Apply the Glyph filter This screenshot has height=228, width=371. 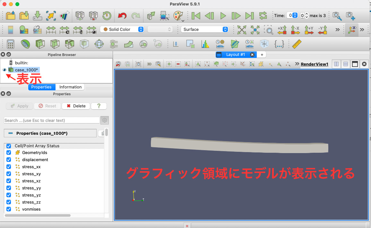(99, 44)
